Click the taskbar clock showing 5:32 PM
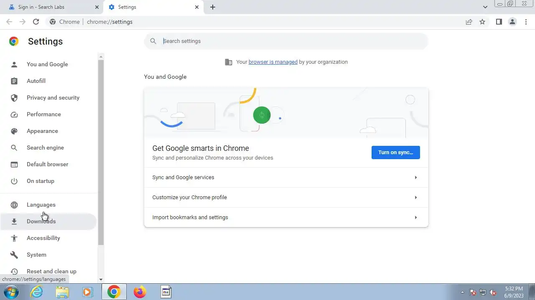535x300 pixels. coord(514,292)
